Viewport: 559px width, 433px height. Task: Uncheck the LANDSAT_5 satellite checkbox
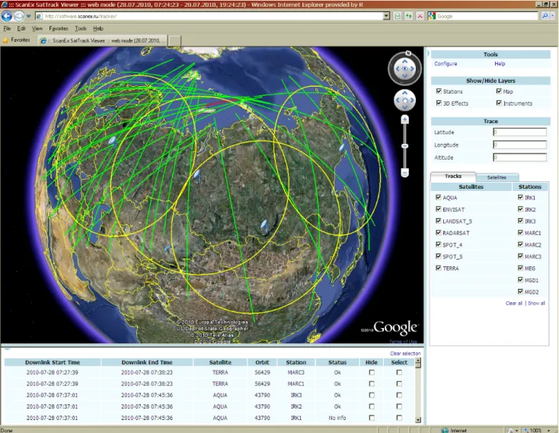[438, 221]
